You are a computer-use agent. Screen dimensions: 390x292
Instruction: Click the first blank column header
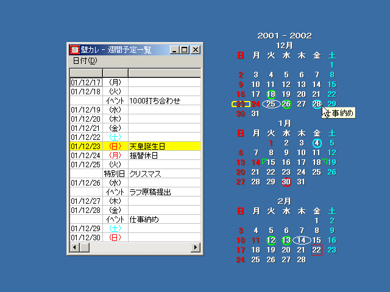pos(87,73)
